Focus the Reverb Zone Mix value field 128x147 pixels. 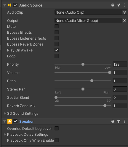120,106
